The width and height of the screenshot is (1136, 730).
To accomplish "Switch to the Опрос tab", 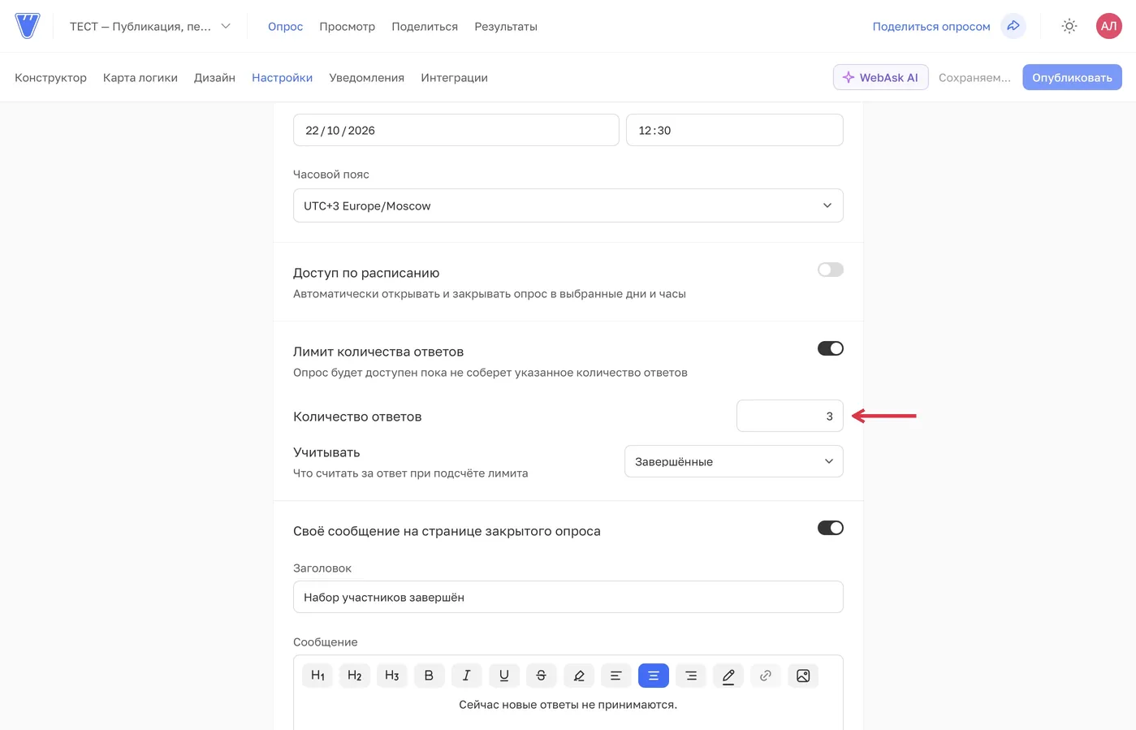I will click(x=286, y=27).
